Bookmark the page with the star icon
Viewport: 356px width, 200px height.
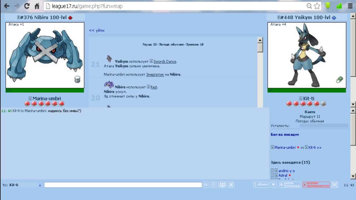click(317, 6)
